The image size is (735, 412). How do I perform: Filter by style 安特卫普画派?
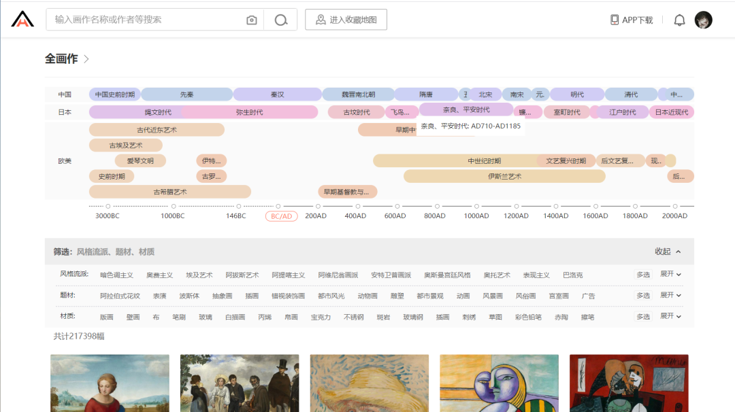pos(391,275)
